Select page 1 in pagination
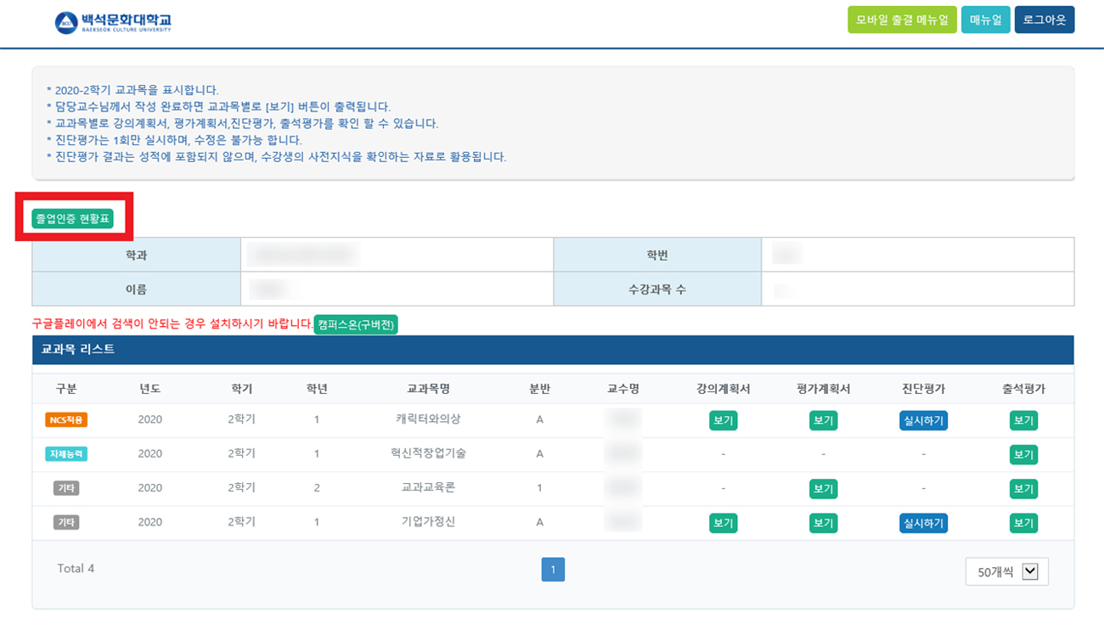Viewport: 1104px width, 635px height. click(x=553, y=569)
